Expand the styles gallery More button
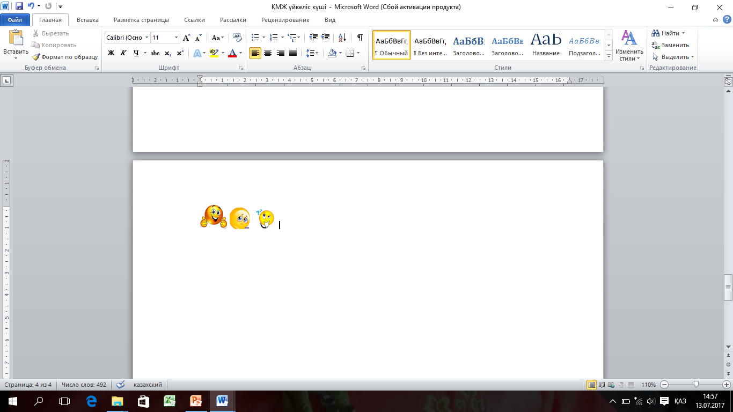 click(609, 56)
